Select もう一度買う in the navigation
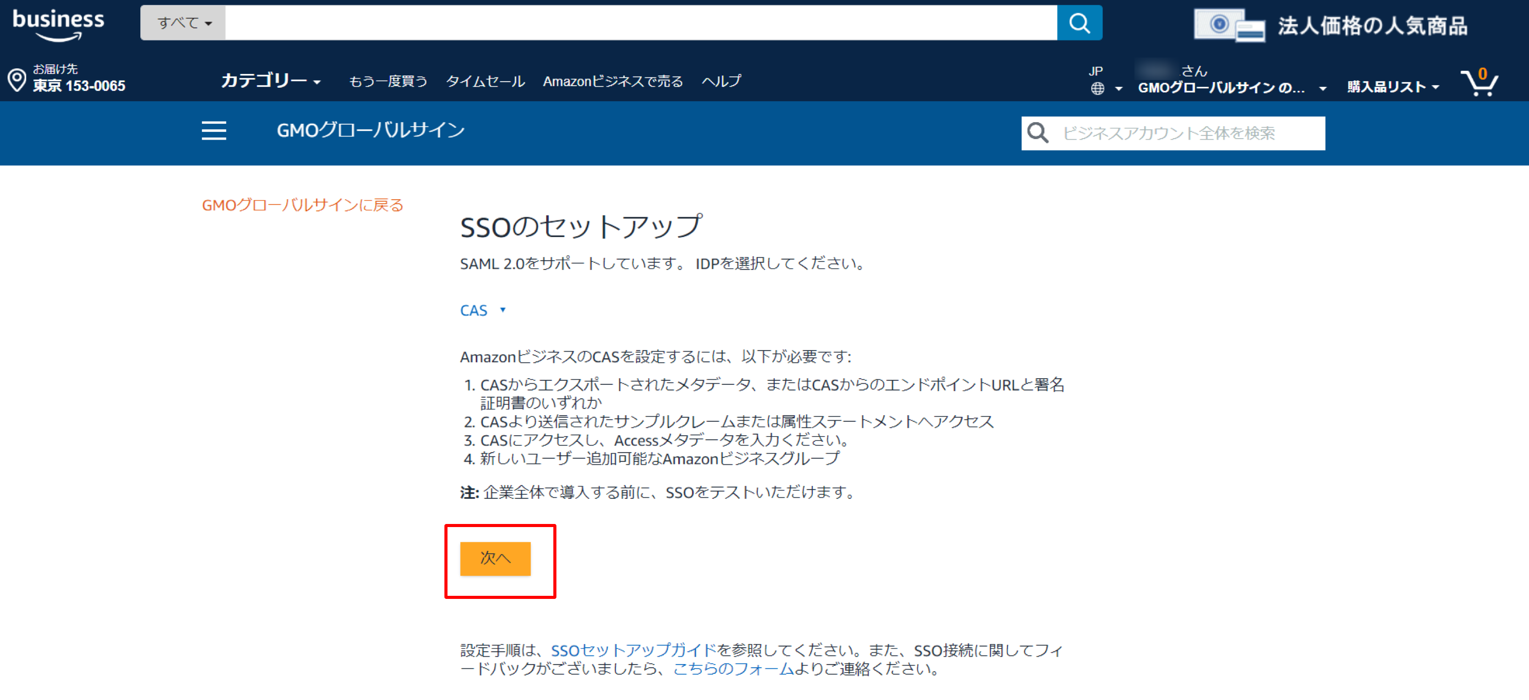Viewport: 1529px width, 700px height. point(387,81)
